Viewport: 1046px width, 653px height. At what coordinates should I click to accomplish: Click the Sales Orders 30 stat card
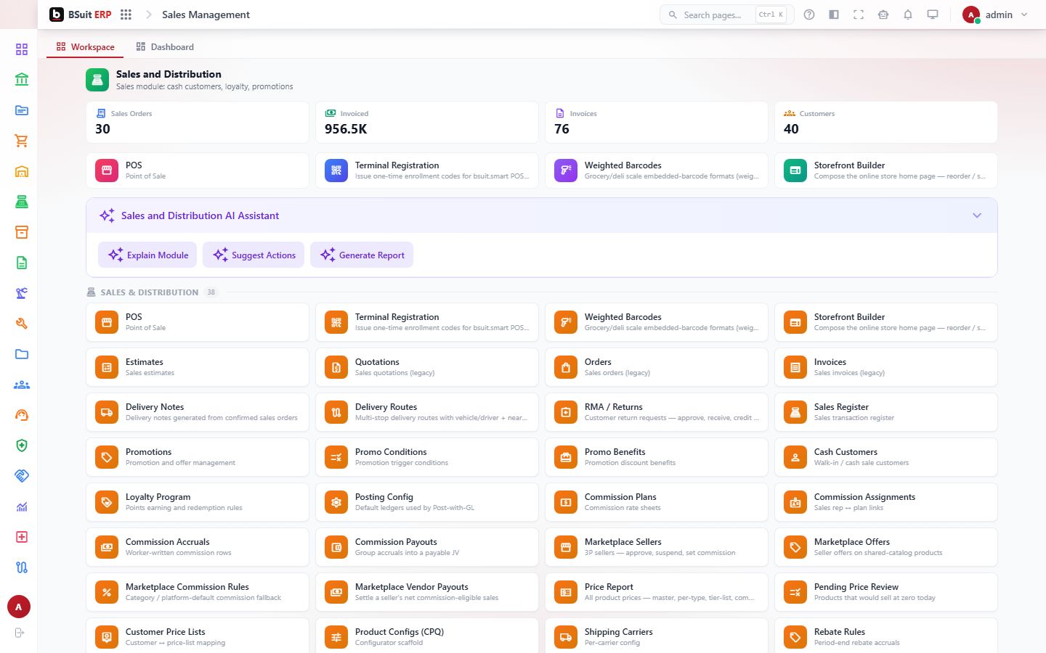(x=198, y=122)
